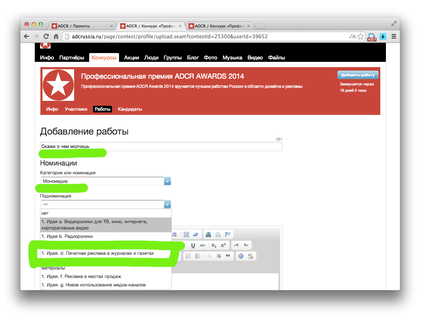Image resolution: width=427 pixels, height=318 pixels.
Task: Insert a link with the globe chain icon
Action: (x=209, y=235)
